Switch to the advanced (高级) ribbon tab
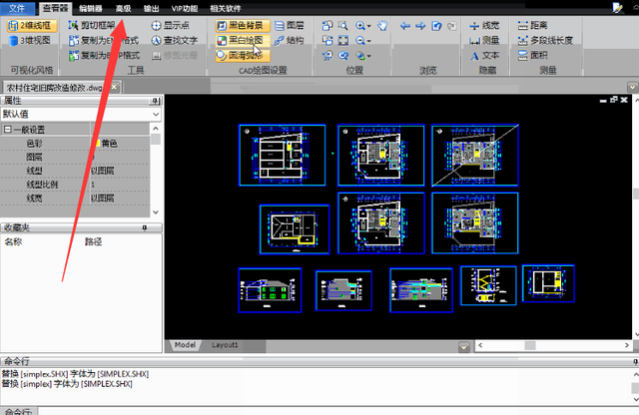Viewport: 639px width, 415px height. 123,7
